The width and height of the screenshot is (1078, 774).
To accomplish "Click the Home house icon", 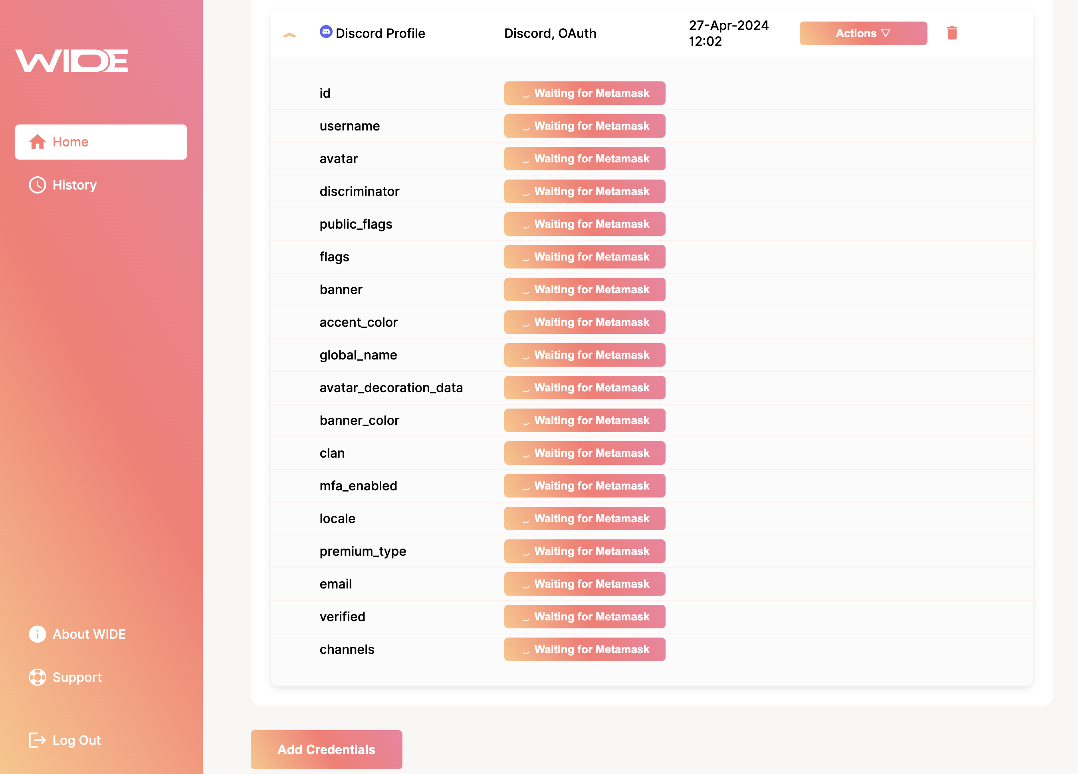I will 38,142.
